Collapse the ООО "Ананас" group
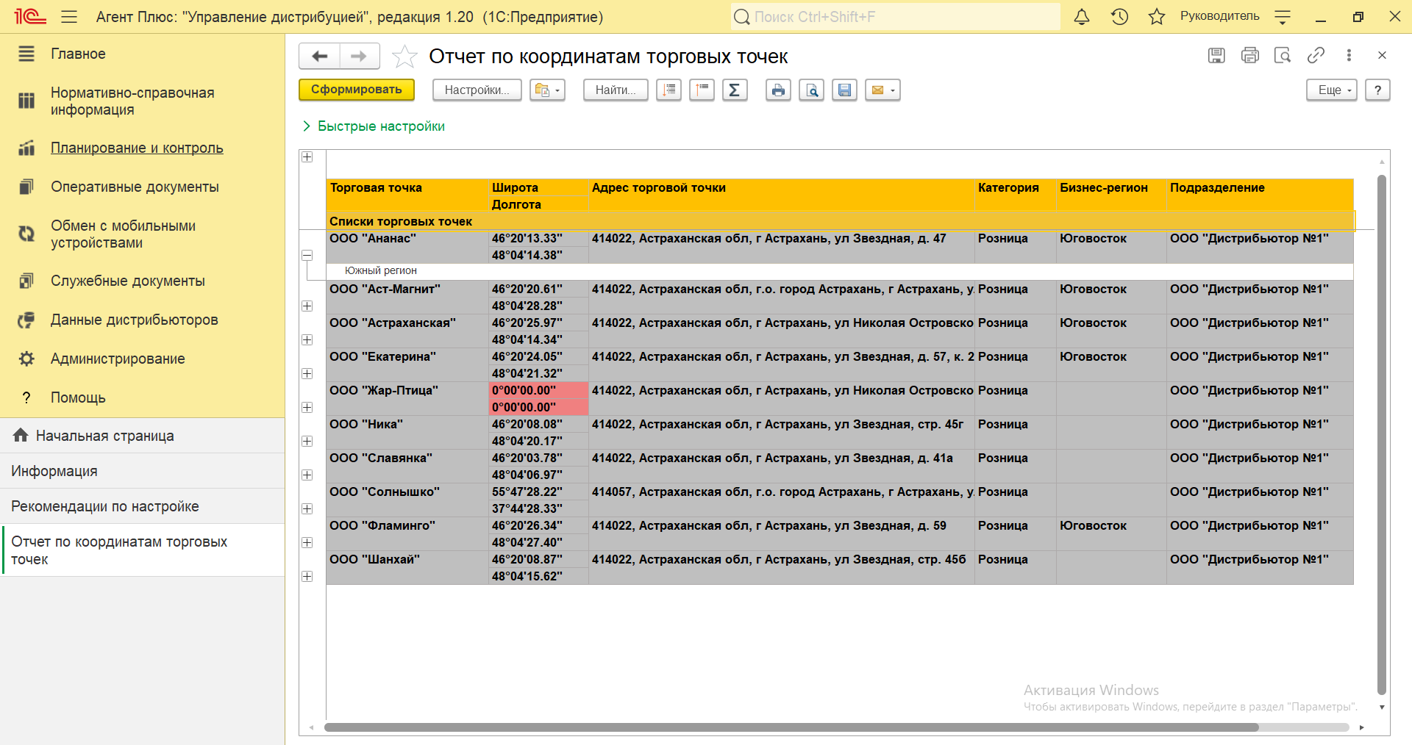The image size is (1412, 745). pyautogui.click(x=307, y=255)
